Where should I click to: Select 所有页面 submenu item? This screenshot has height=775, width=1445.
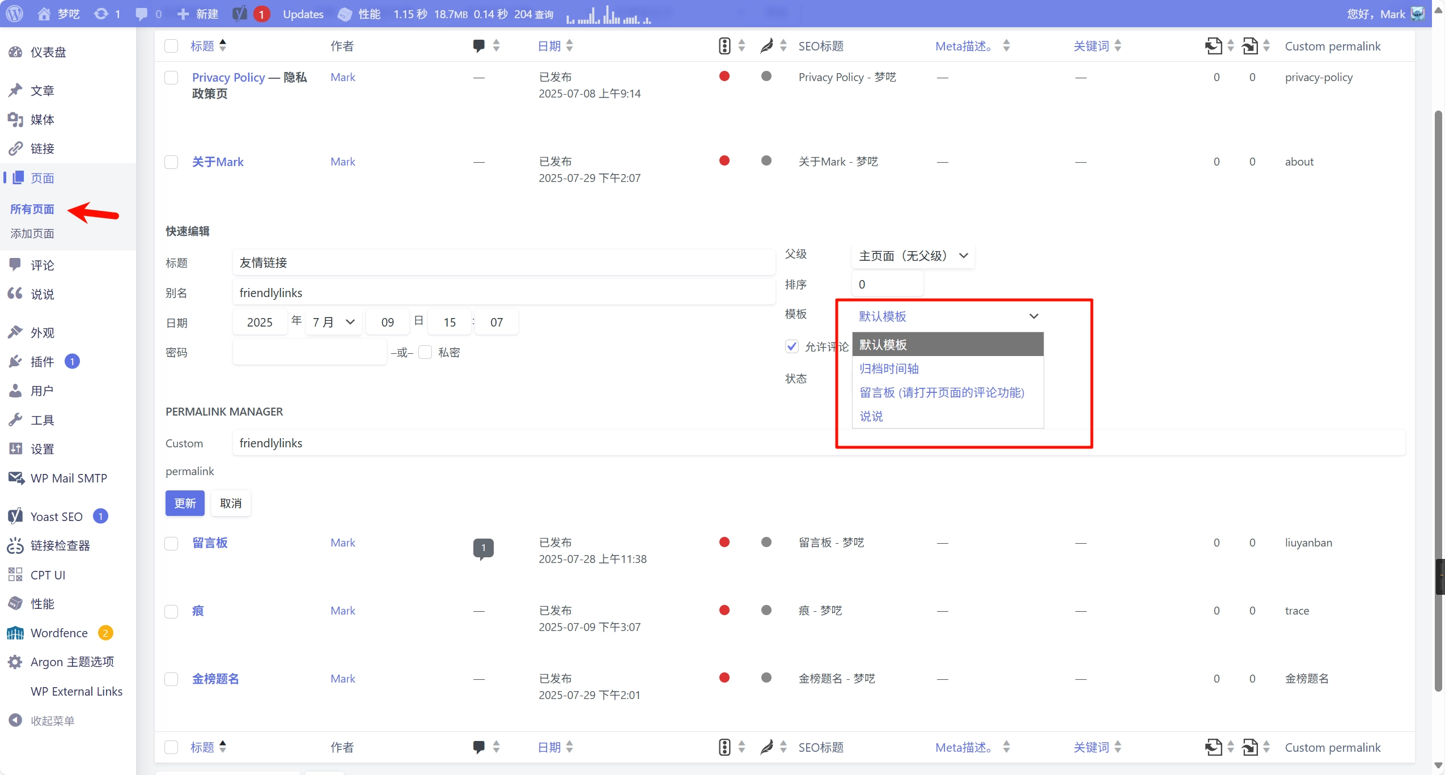coord(32,209)
